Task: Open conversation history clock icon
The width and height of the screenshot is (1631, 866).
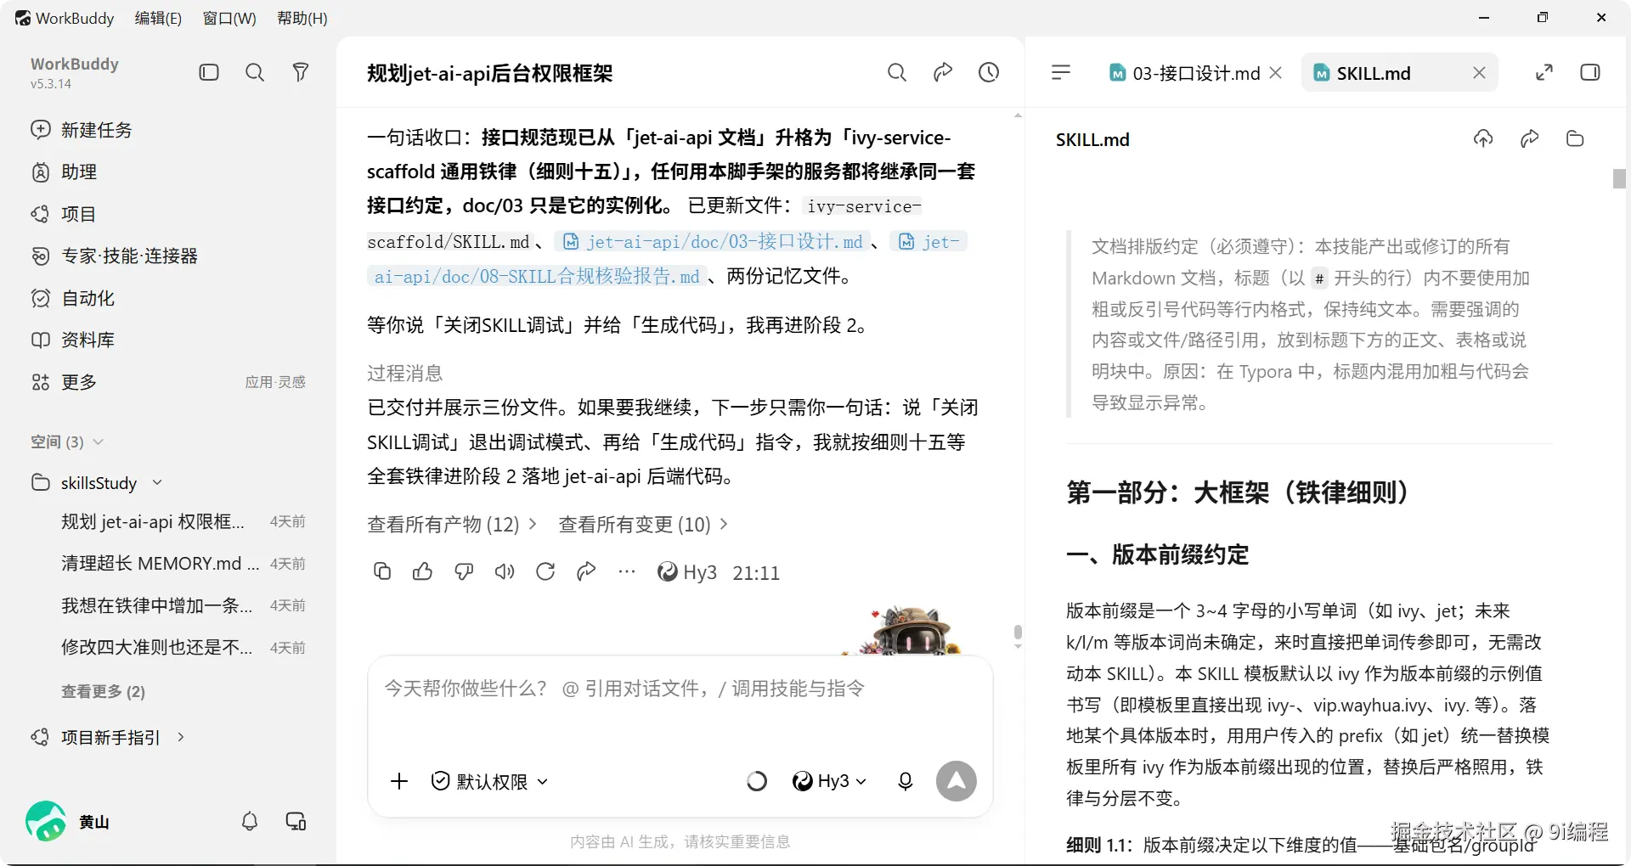Action: click(989, 72)
